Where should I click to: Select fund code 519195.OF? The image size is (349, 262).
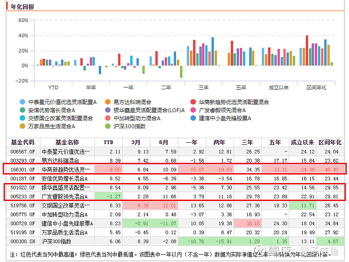[x=23, y=232]
